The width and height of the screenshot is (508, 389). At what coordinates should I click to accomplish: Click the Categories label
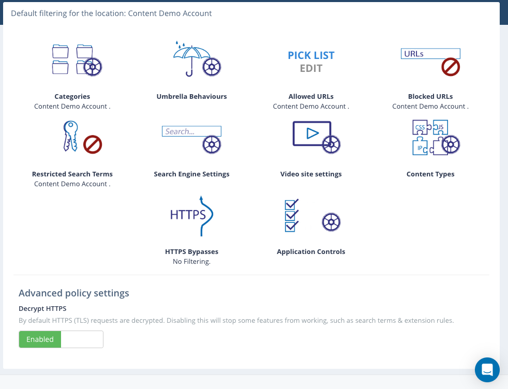72,96
